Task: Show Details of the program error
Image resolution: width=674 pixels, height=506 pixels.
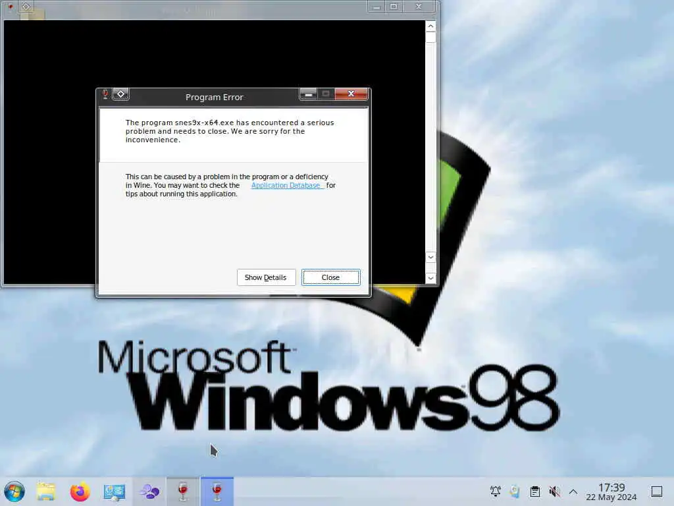Action: (266, 277)
